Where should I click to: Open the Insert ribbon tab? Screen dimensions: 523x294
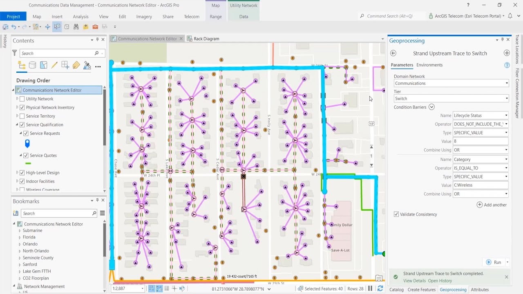pos(57,16)
